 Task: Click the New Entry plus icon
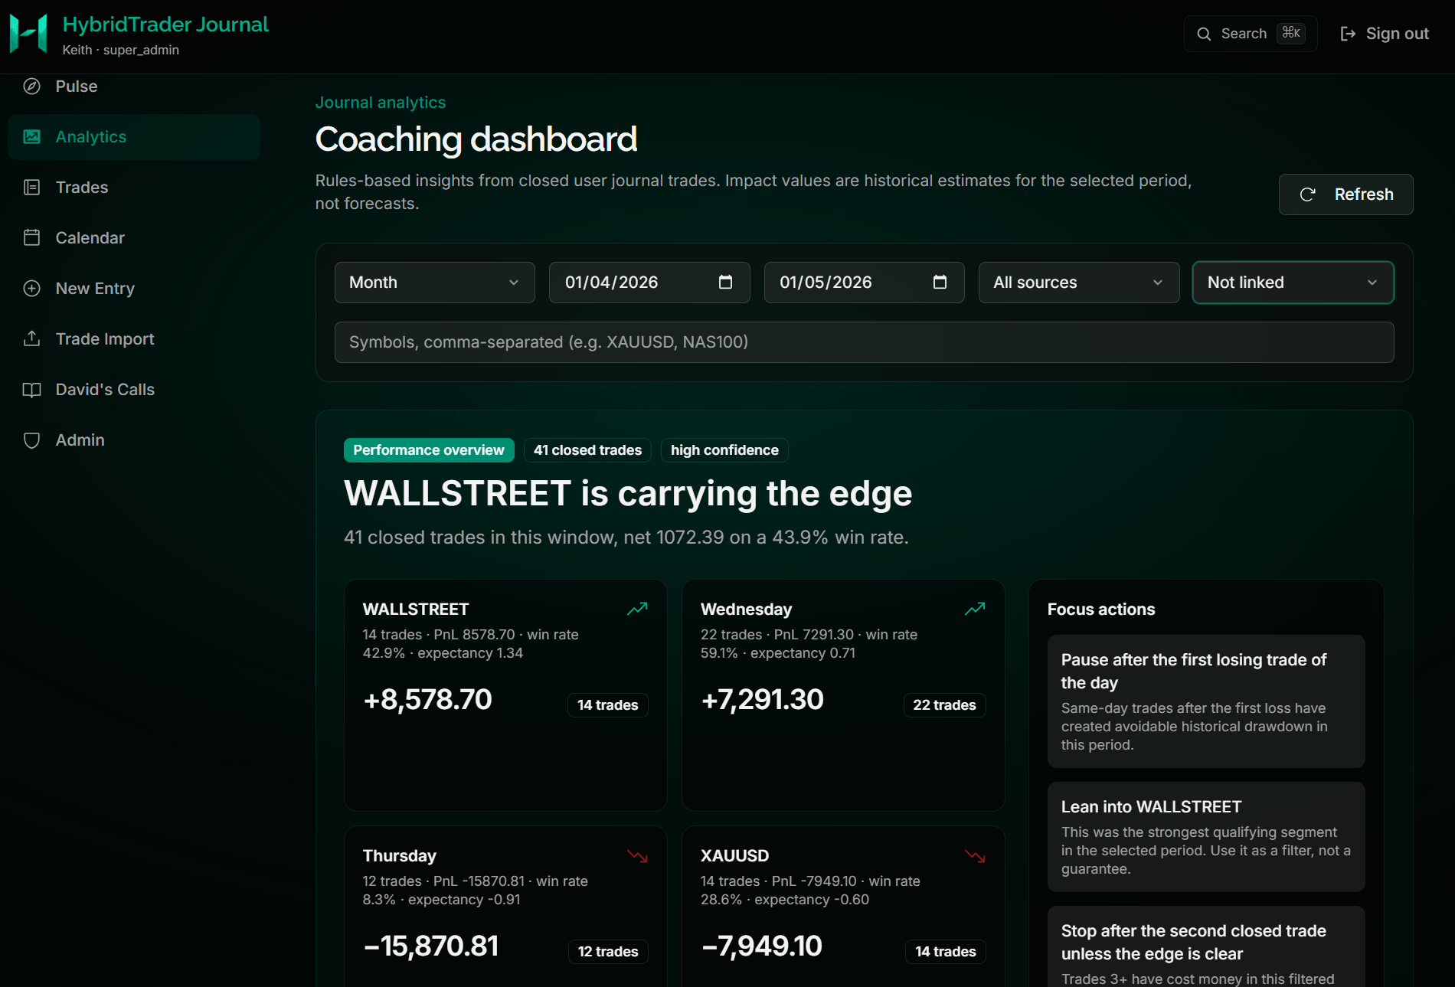31,289
